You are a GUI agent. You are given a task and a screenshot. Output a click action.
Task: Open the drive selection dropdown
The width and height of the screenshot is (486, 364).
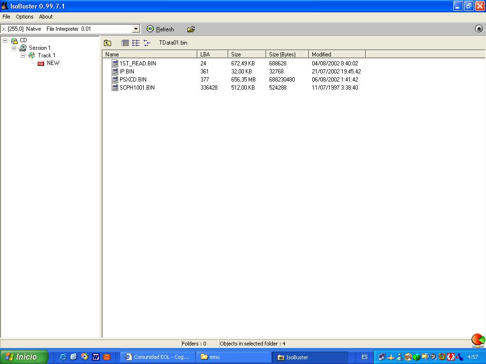135,29
